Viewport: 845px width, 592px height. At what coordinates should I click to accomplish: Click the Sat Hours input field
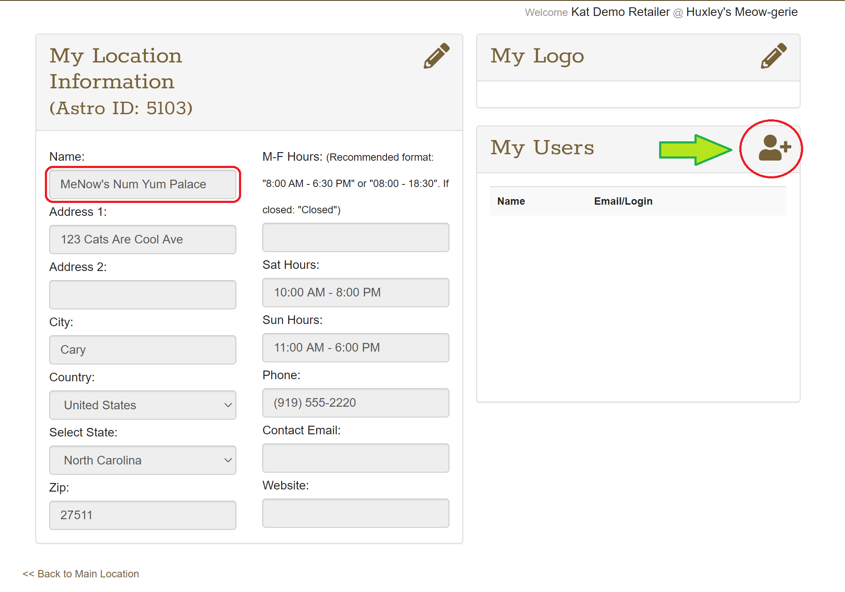point(355,293)
